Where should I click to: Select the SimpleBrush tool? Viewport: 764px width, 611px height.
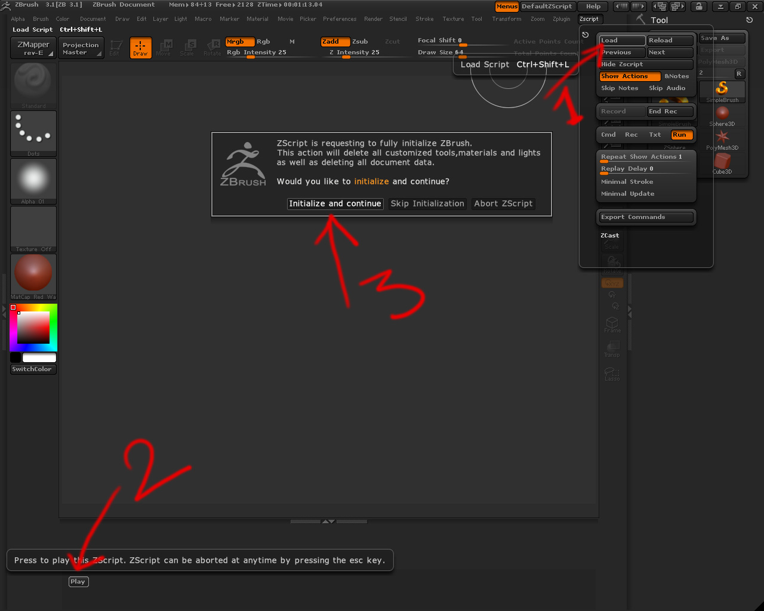click(x=722, y=91)
